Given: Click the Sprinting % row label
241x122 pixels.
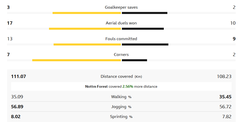Looking at the screenshot, I should pos(121,117).
